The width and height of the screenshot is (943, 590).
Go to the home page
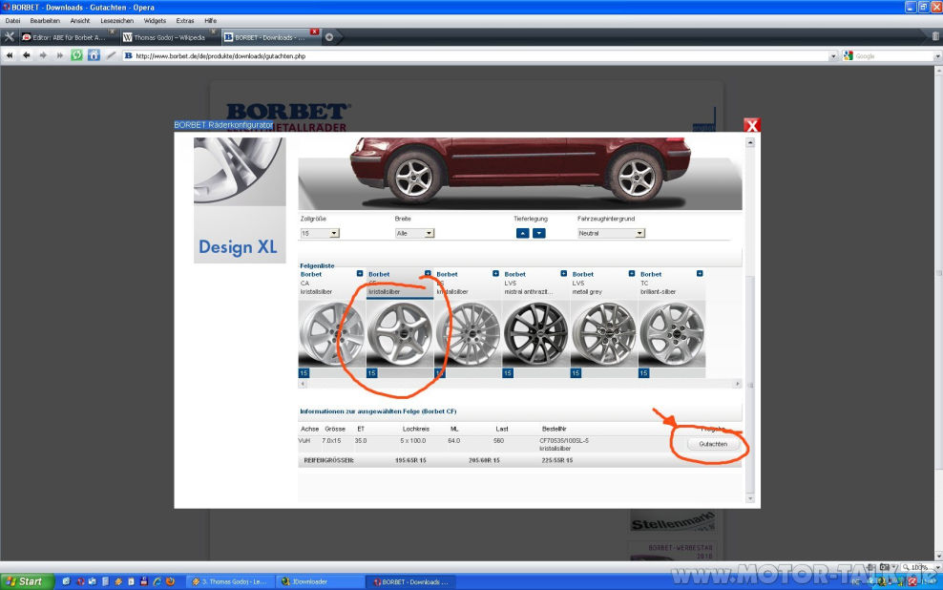(94, 55)
